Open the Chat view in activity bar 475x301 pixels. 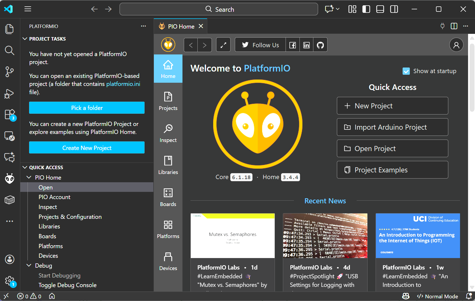click(10, 157)
